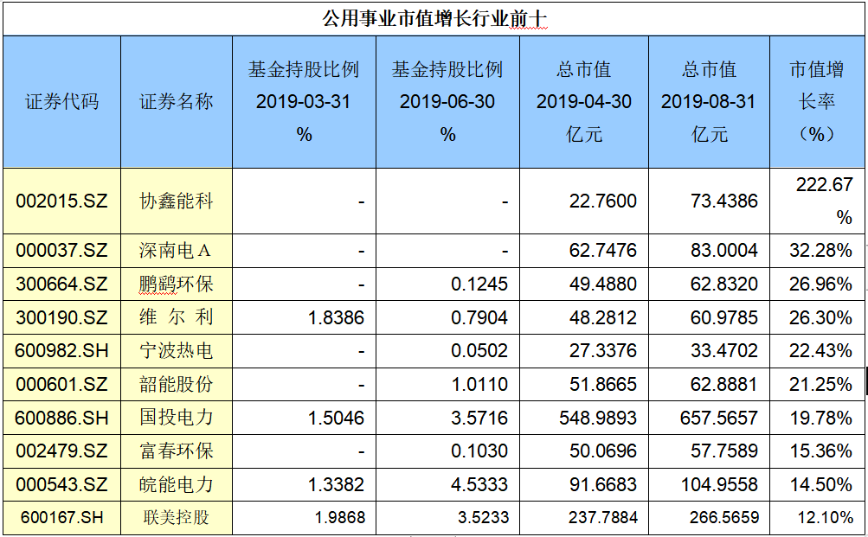Click header 总市值 2019-08-31 亿元
This screenshot has height=537, width=868.
(x=709, y=102)
